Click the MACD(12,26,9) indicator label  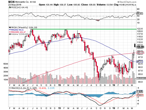coord(20,88)
